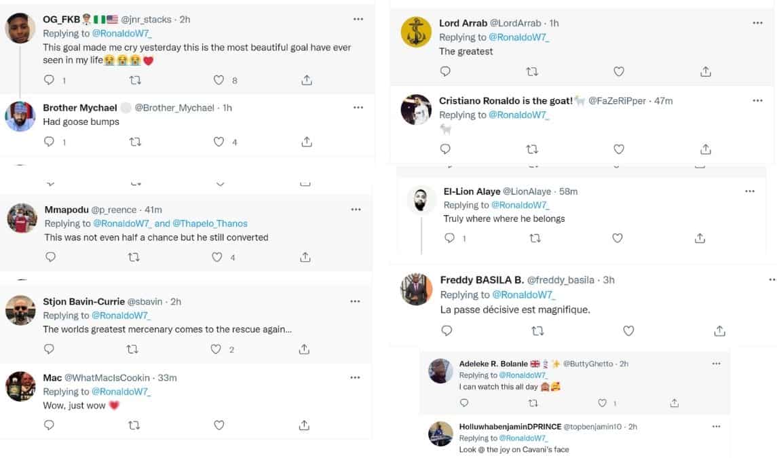The height and width of the screenshot is (458, 777).
Task: Retweet Freddy BASILA B.'s tweet
Action: click(x=537, y=330)
